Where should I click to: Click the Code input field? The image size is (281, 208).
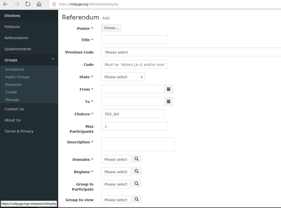point(134,64)
